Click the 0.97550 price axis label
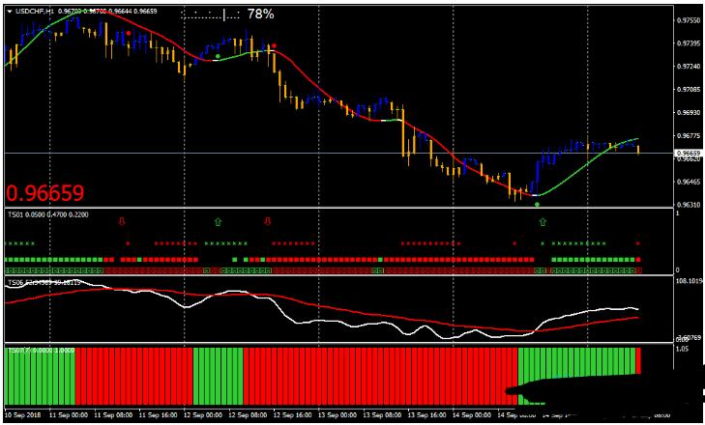The height and width of the screenshot is (425, 705). point(688,20)
